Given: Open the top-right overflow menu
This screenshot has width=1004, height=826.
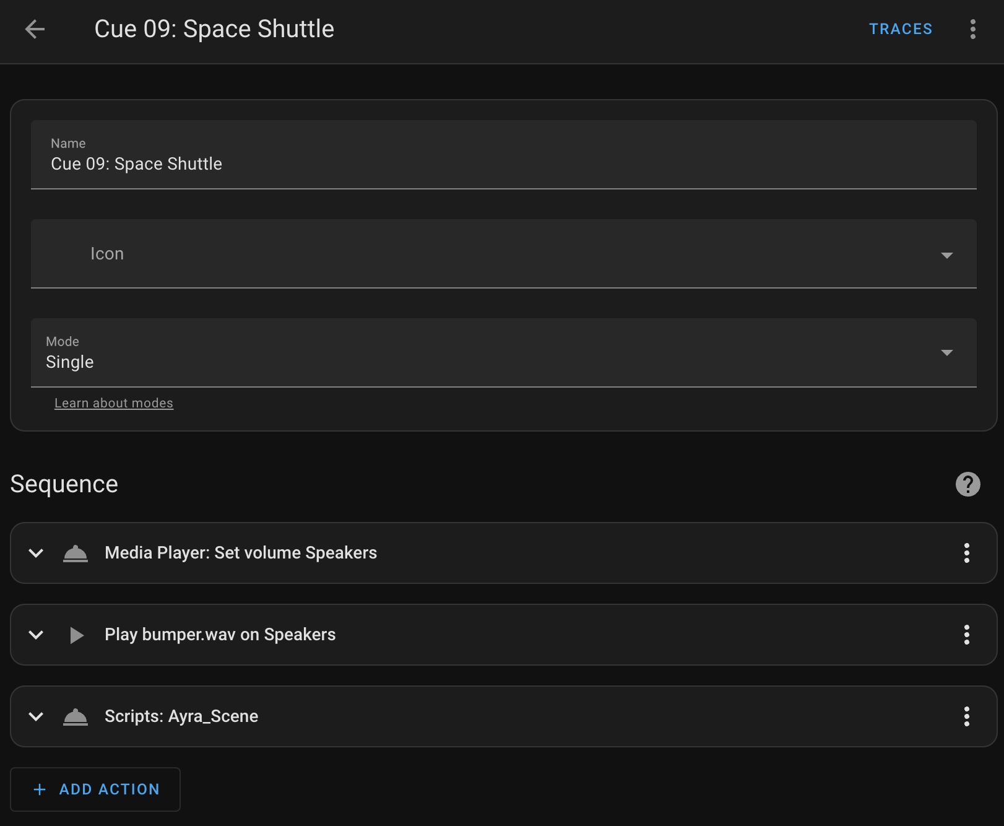Looking at the screenshot, I should coord(973,29).
